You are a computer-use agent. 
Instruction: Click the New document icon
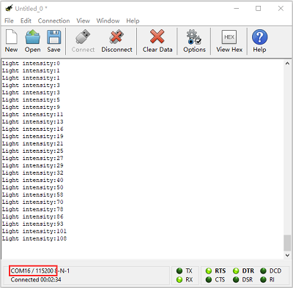(12, 37)
